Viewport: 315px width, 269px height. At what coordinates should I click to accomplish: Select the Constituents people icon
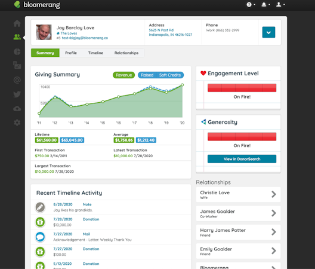(x=17, y=37)
